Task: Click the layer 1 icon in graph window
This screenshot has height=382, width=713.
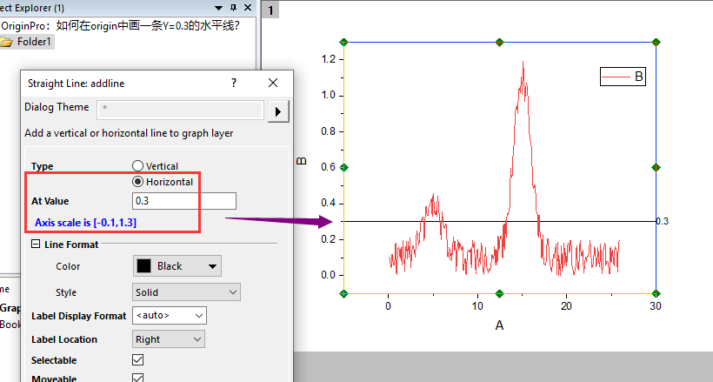Action: (x=271, y=10)
